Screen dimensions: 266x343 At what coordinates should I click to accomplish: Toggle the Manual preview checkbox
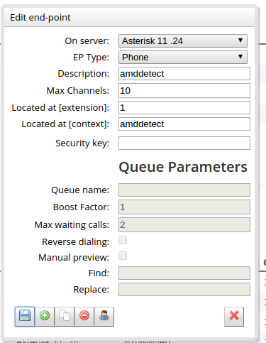123,256
